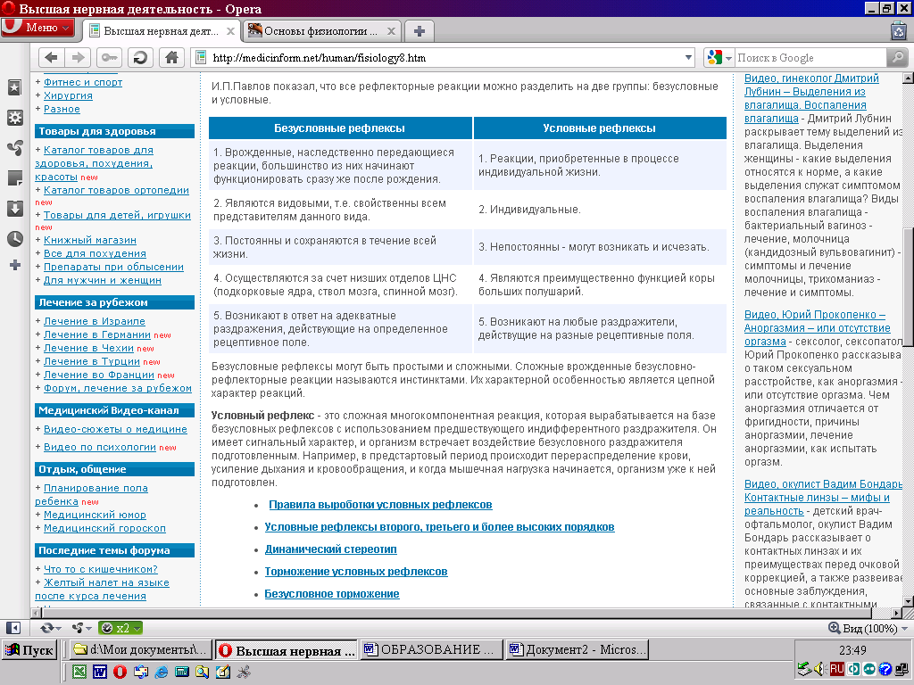The height and width of the screenshot is (685, 914).
Task: Go to the Home page icon
Action: pos(171,58)
